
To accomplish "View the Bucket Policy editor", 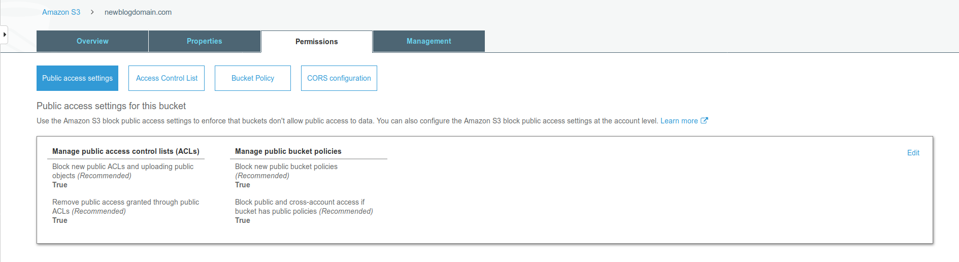I will point(253,78).
